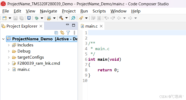This screenshot has width=186, height=100.
Task: Open the Project menu
Action: 69,11
